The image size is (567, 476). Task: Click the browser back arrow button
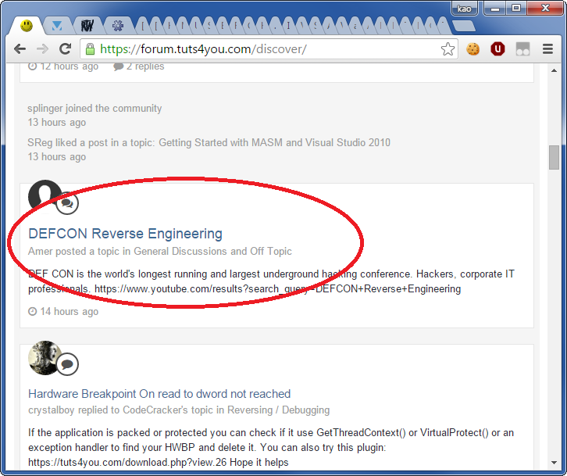point(20,49)
